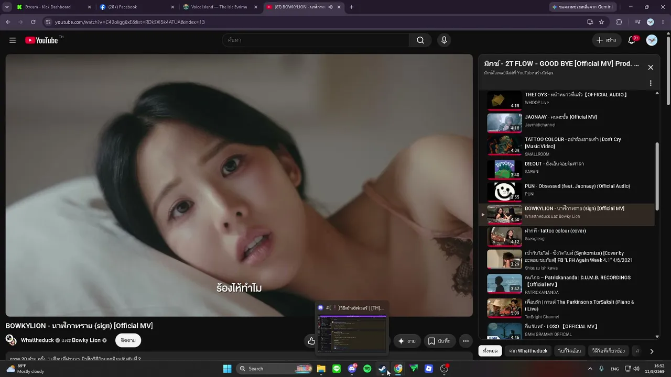Click the ติดตาม subscribe button
This screenshot has height=377, width=671.
tap(128, 340)
